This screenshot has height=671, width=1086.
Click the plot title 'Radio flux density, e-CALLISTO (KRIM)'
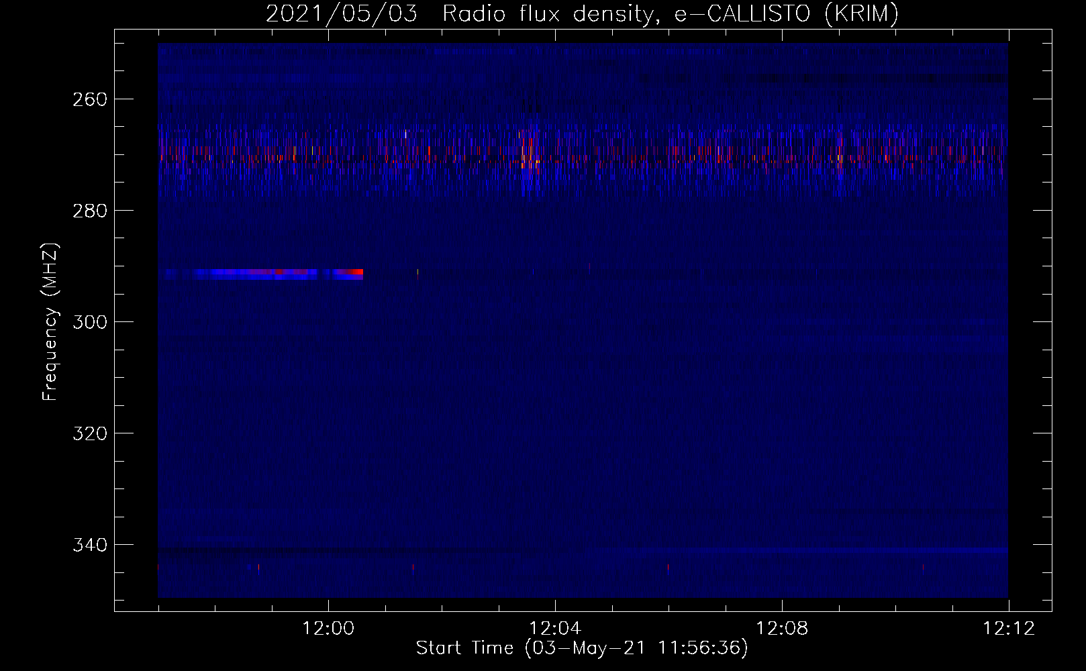(x=670, y=13)
